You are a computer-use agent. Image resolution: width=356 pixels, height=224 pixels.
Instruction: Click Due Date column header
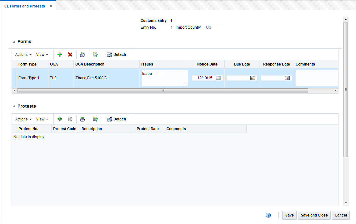242,64
